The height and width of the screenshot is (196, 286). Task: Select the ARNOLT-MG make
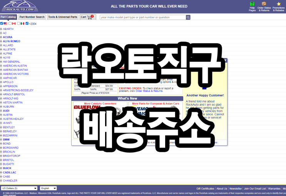pos(10,98)
